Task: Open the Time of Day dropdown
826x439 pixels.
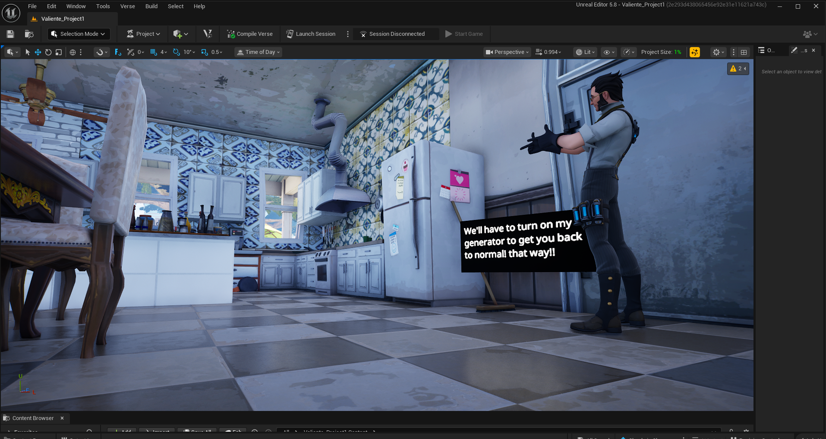Action: 258,52
